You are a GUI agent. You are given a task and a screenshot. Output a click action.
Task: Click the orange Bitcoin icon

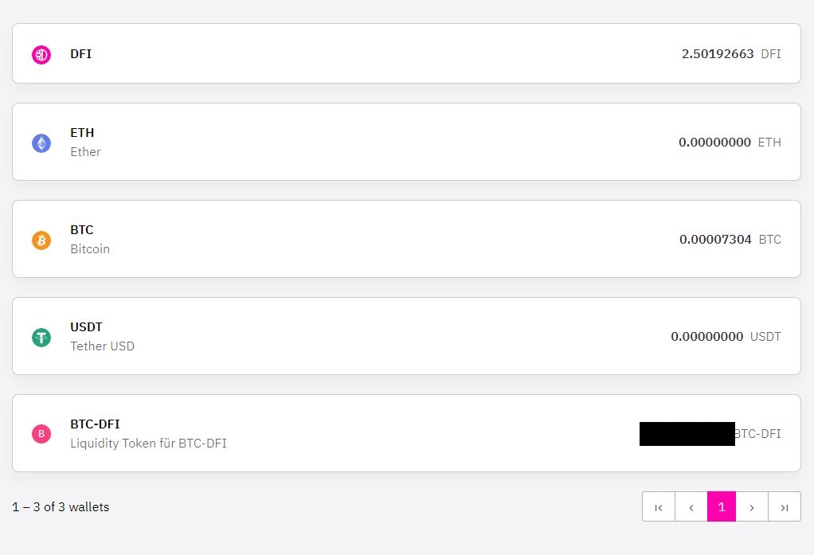pyautogui.click(x=41, y=240)
